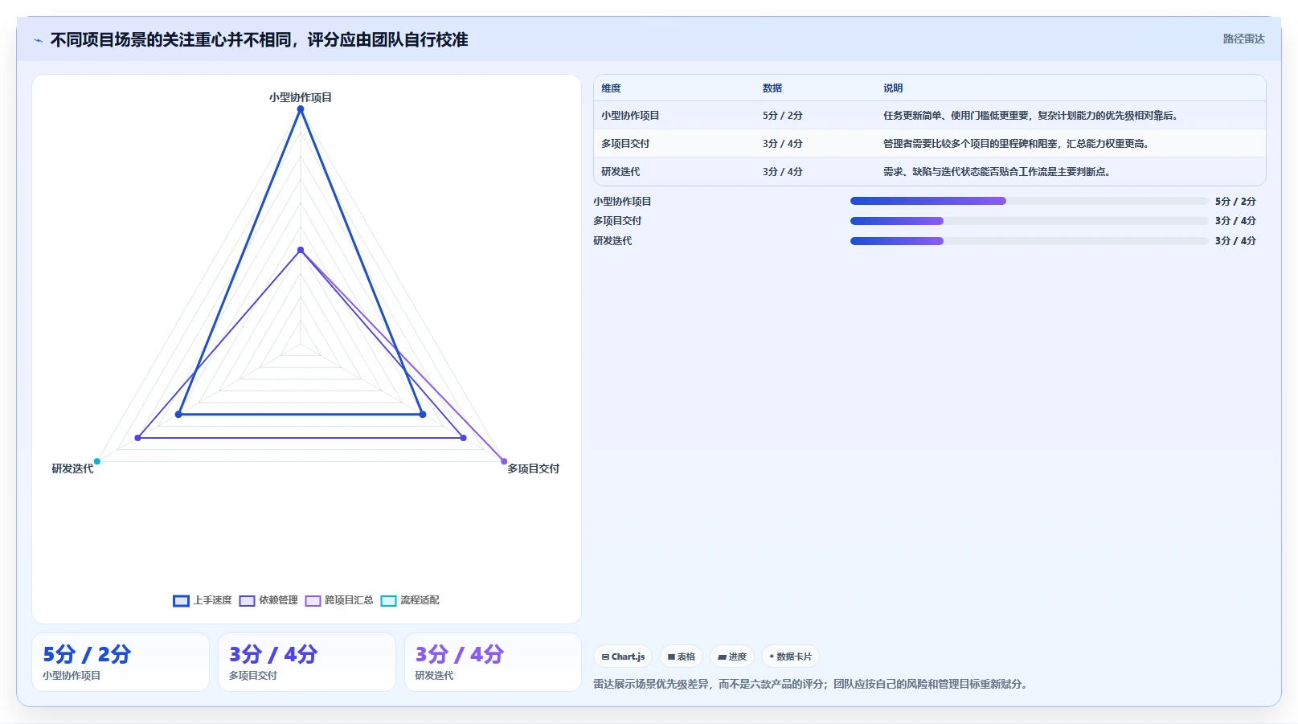This screenshot has height=724, width=1298.
Task: Click the 多项目交付 radar axis label
Action: (533, 468)
